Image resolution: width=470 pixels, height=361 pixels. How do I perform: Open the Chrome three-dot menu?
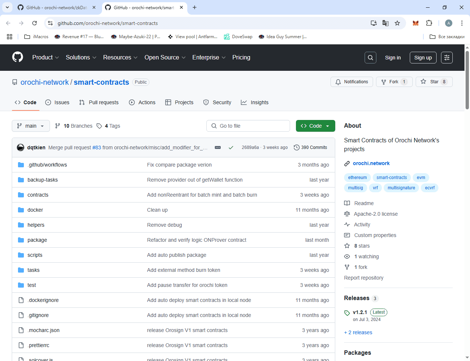tap(462, 23)
